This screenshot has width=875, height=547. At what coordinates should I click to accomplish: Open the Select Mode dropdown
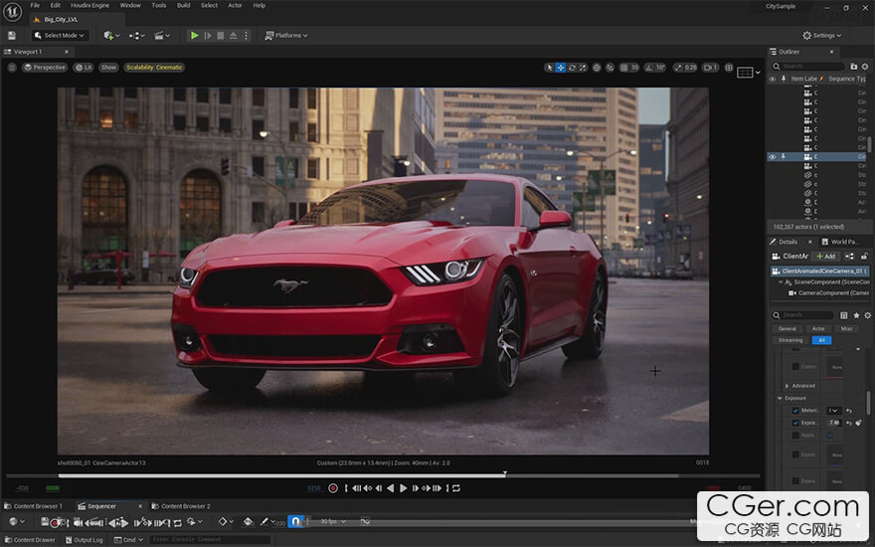[59, 35]
